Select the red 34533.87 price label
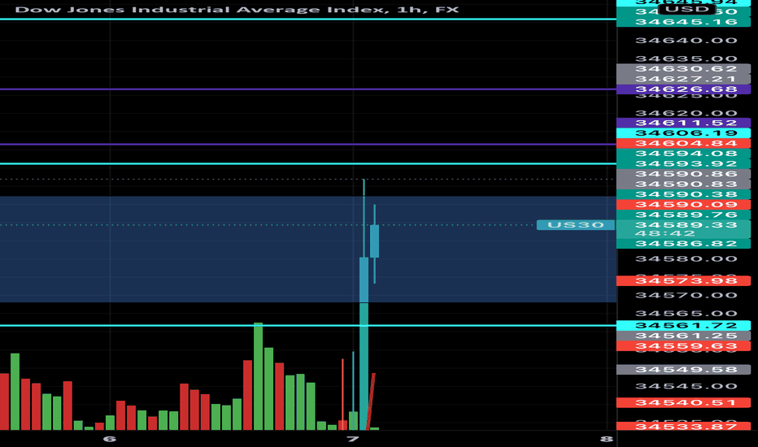 point(684,426)
